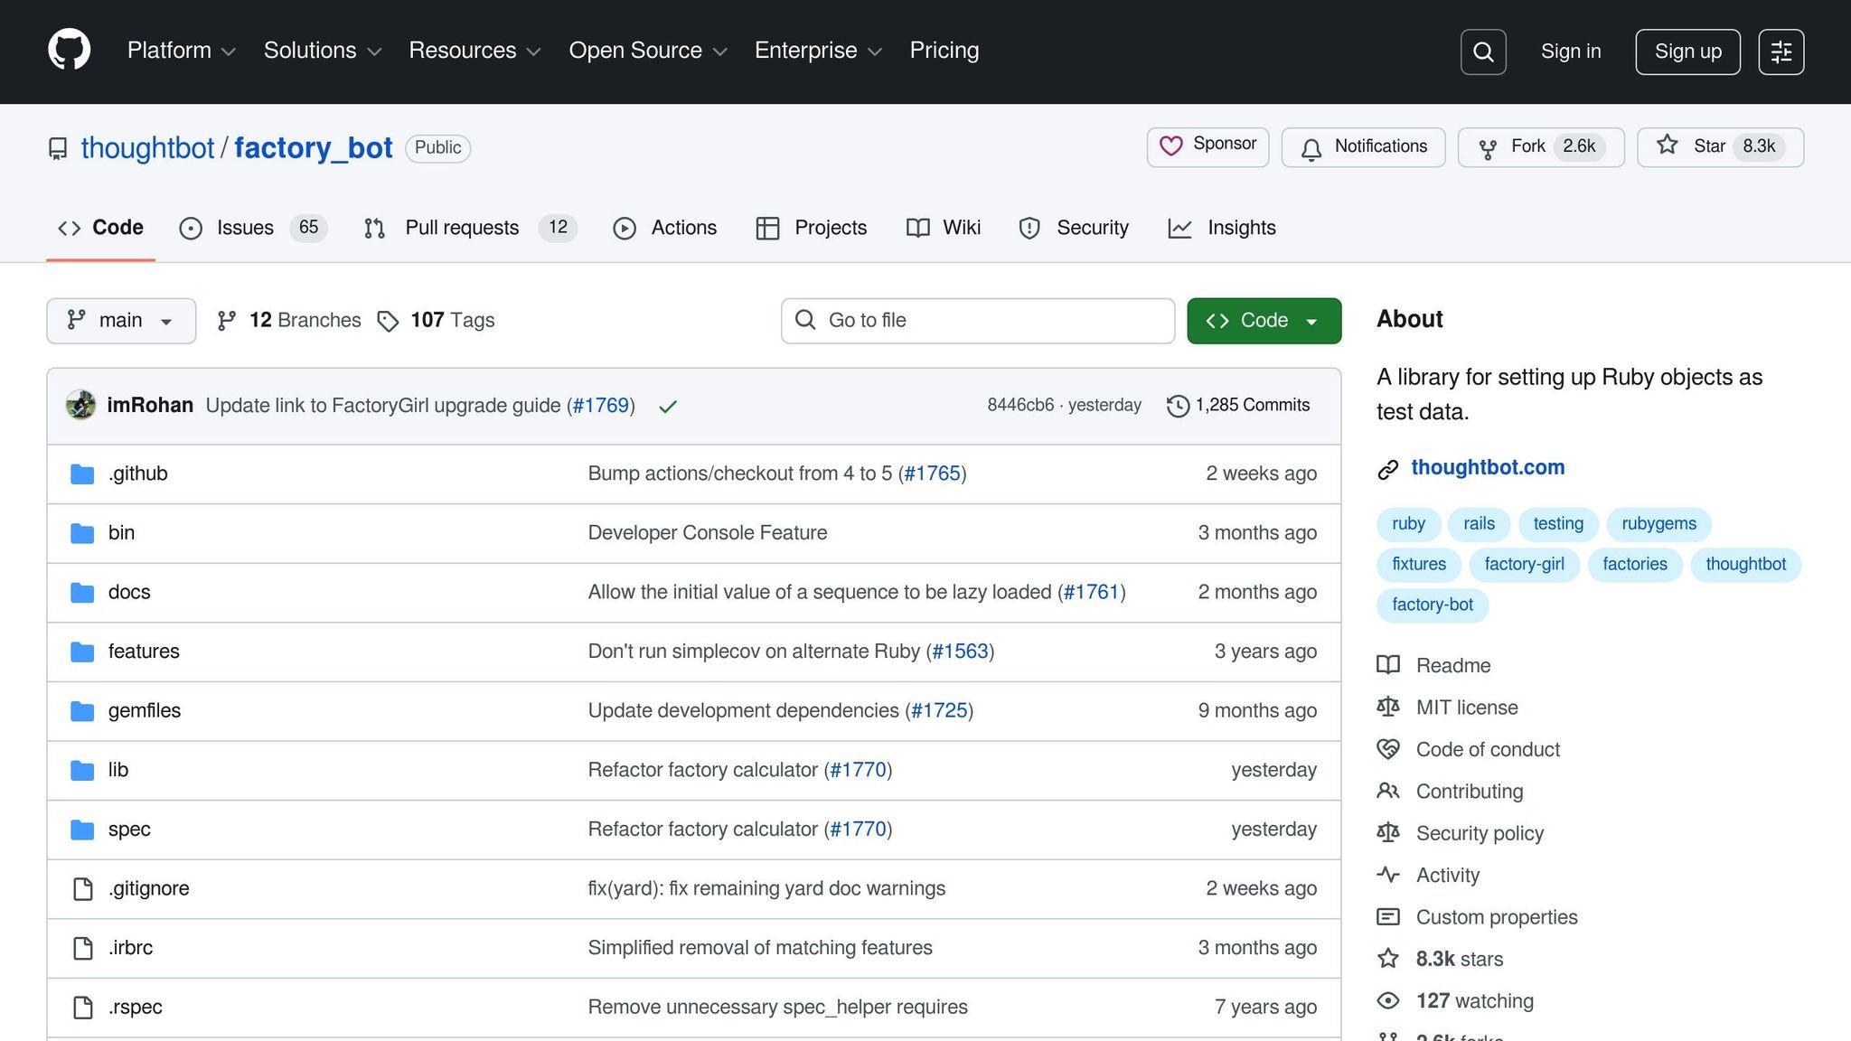This screenshot has height=1041, width=1851.
Task: Open the green Code dropdown
Action: [1264, 321]
